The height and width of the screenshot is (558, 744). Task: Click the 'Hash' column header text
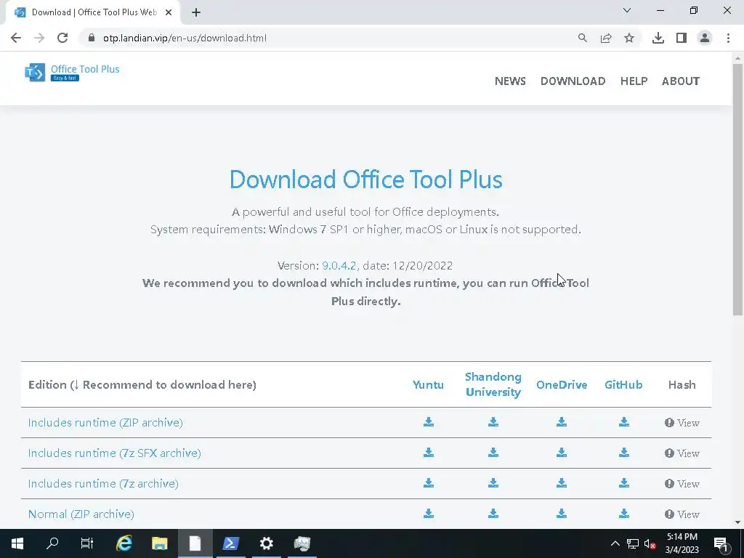[682, 384]
